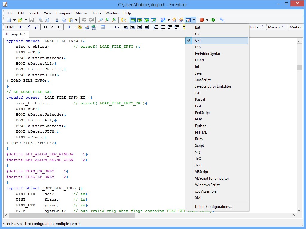This screenshot has width=306, height=229.
Task: Expand the Heading H dropdown arrow
Action: coord(24,27)
